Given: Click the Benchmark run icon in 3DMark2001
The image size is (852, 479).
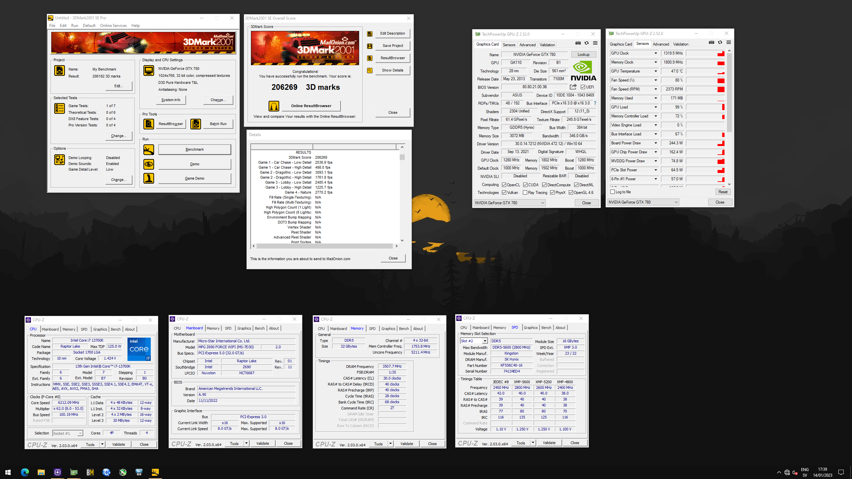Looking at the screenshot, I should coord(149,150).
